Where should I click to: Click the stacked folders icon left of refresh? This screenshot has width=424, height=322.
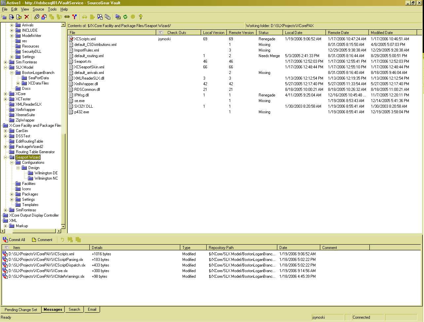pyautogui.click(x=118, y=17)
